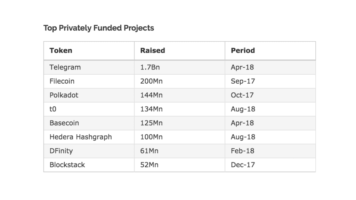Click the Raised column header
The height and width of the screenshot is (200, 356).
point(152,50)
